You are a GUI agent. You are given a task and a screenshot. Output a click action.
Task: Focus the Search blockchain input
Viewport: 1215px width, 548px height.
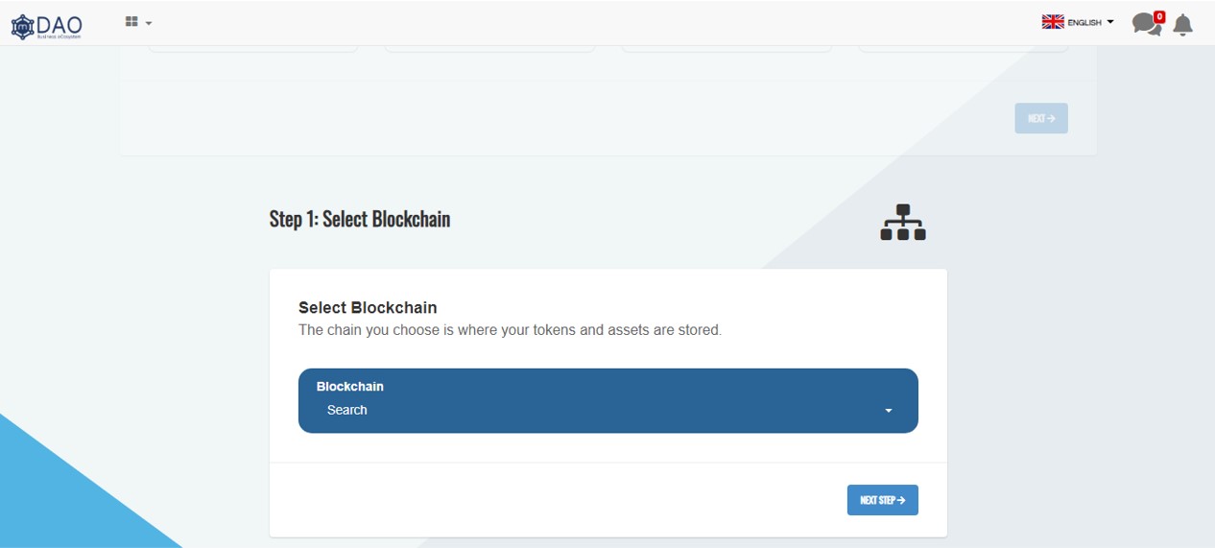pos(576,410)
